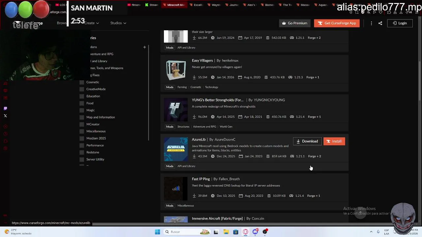Click Get CurseForge App button

[337, 23]
